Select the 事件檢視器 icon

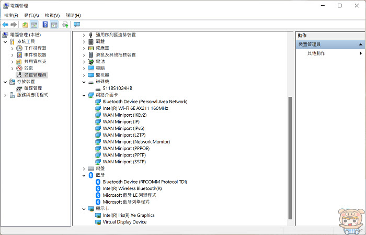click(19, 55)
